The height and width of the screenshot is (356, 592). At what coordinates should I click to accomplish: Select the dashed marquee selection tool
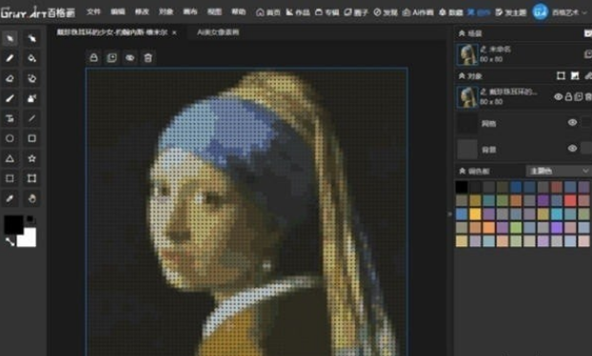tap(10, 178)
